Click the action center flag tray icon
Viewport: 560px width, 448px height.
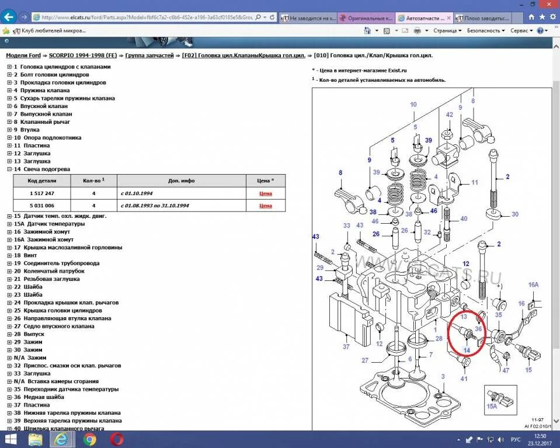(x=479, y=439)
